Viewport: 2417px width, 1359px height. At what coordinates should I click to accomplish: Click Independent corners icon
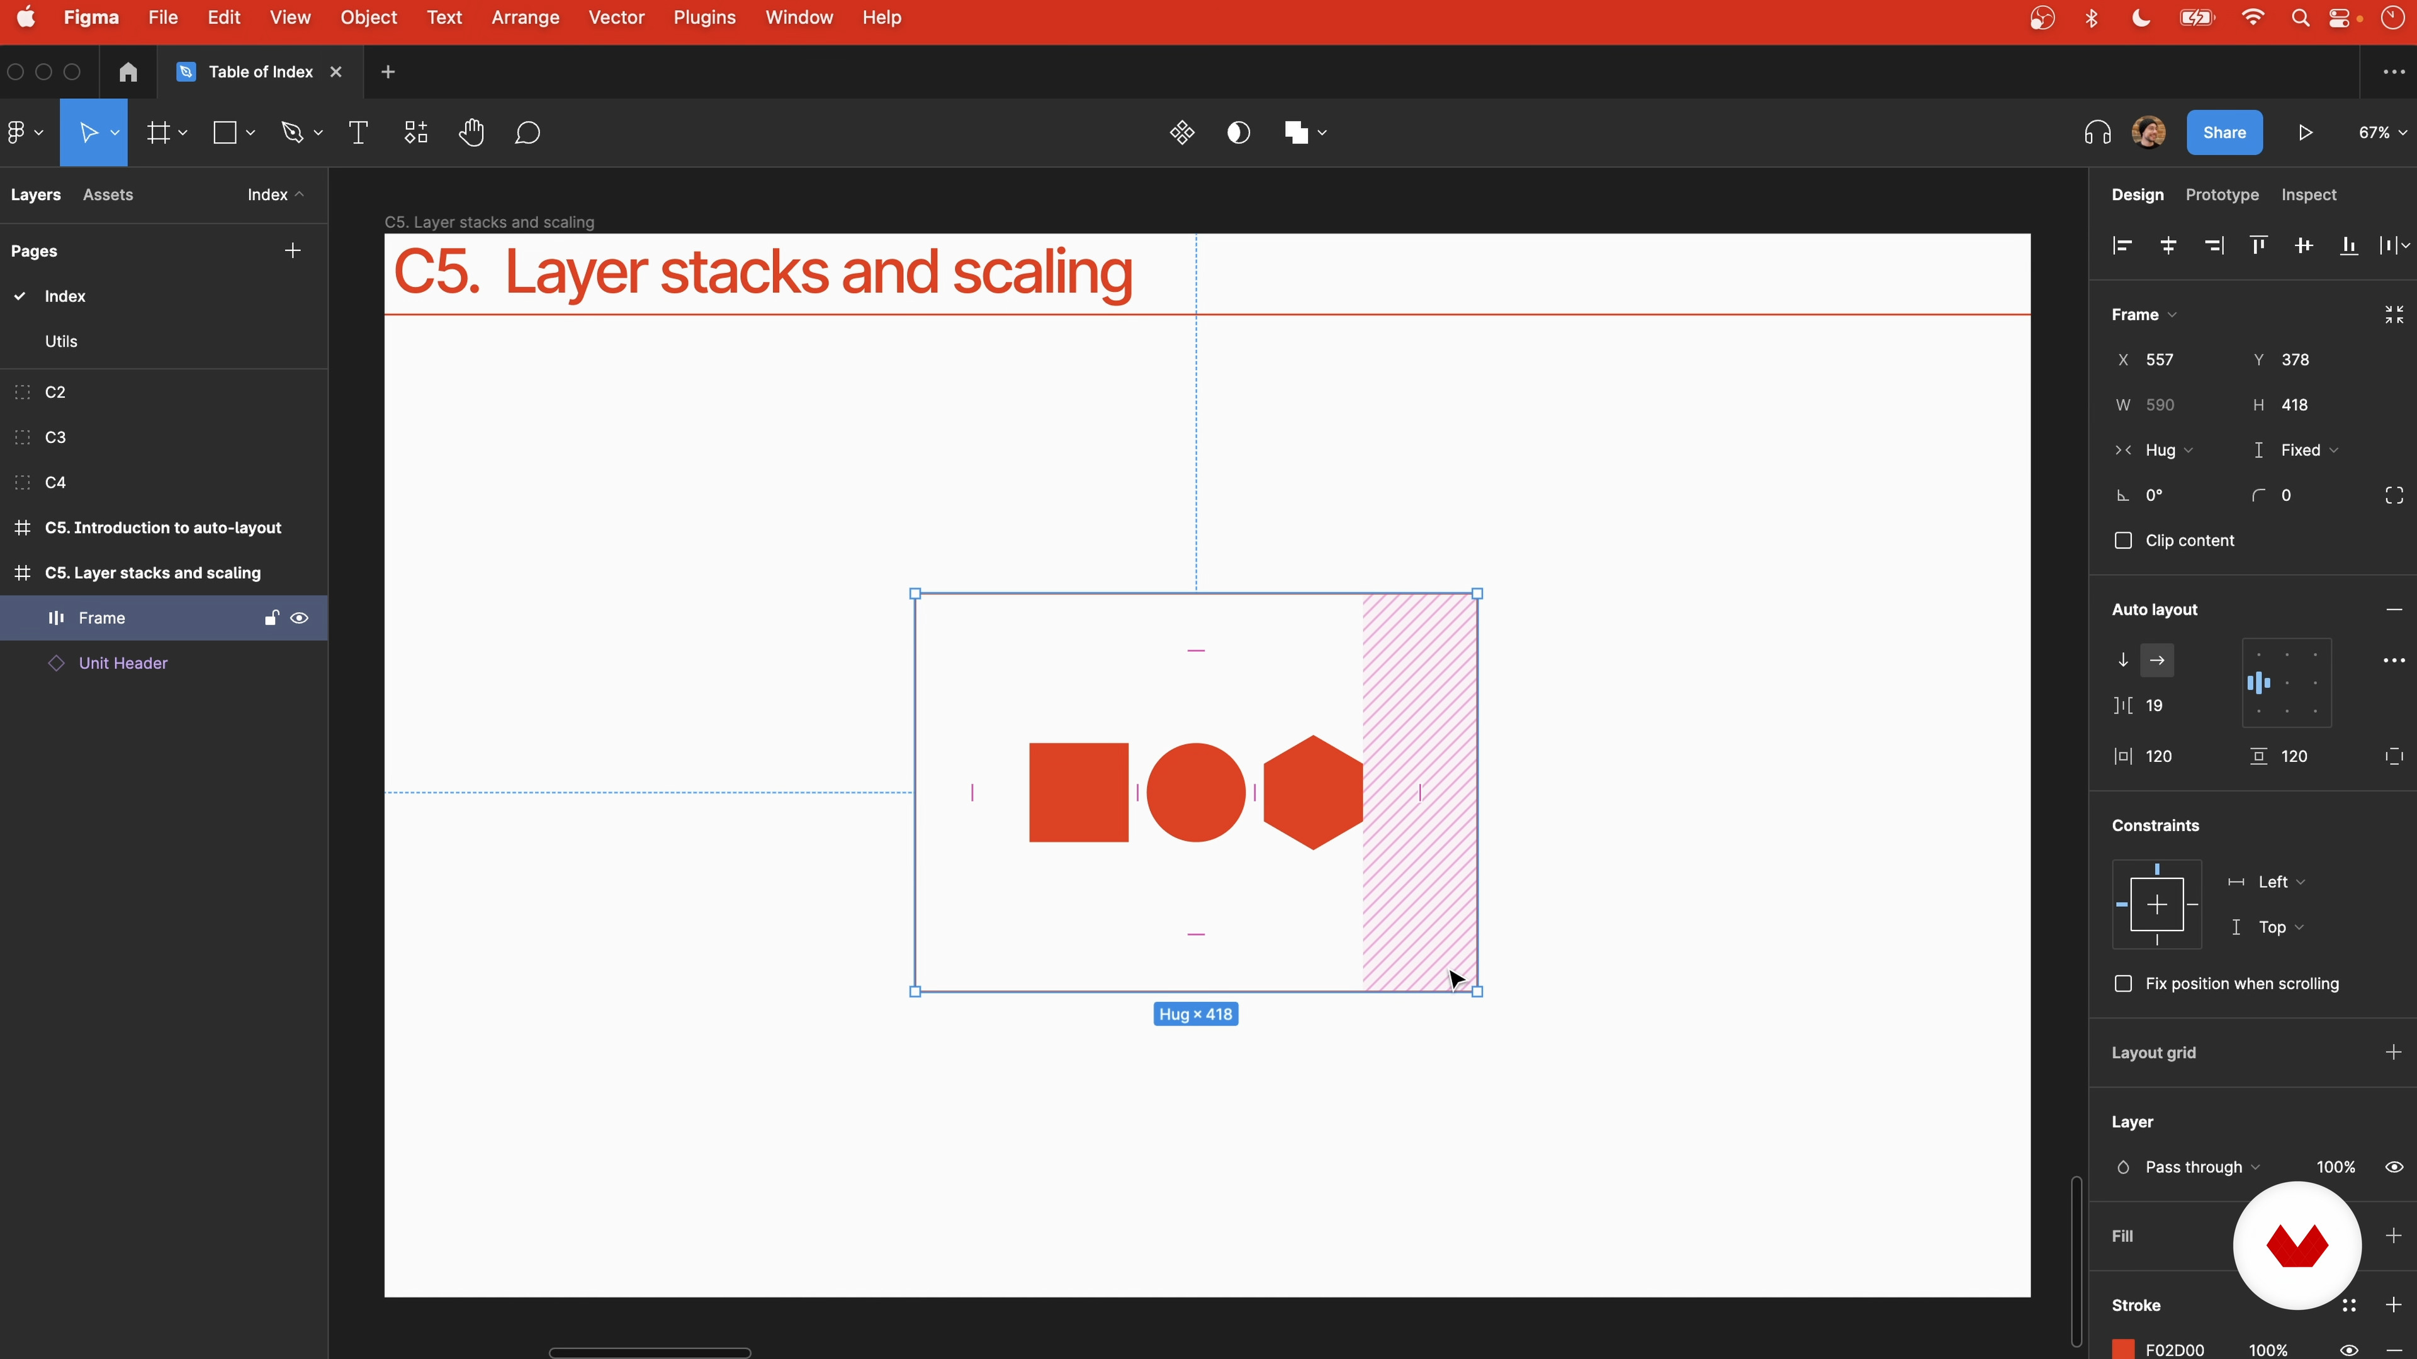pos(2394,495)
